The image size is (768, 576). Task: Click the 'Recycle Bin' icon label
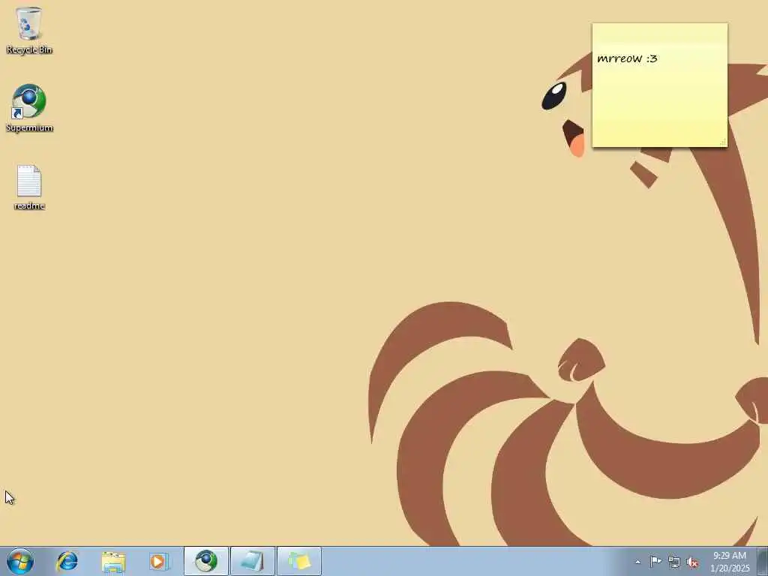pos(29,49)
